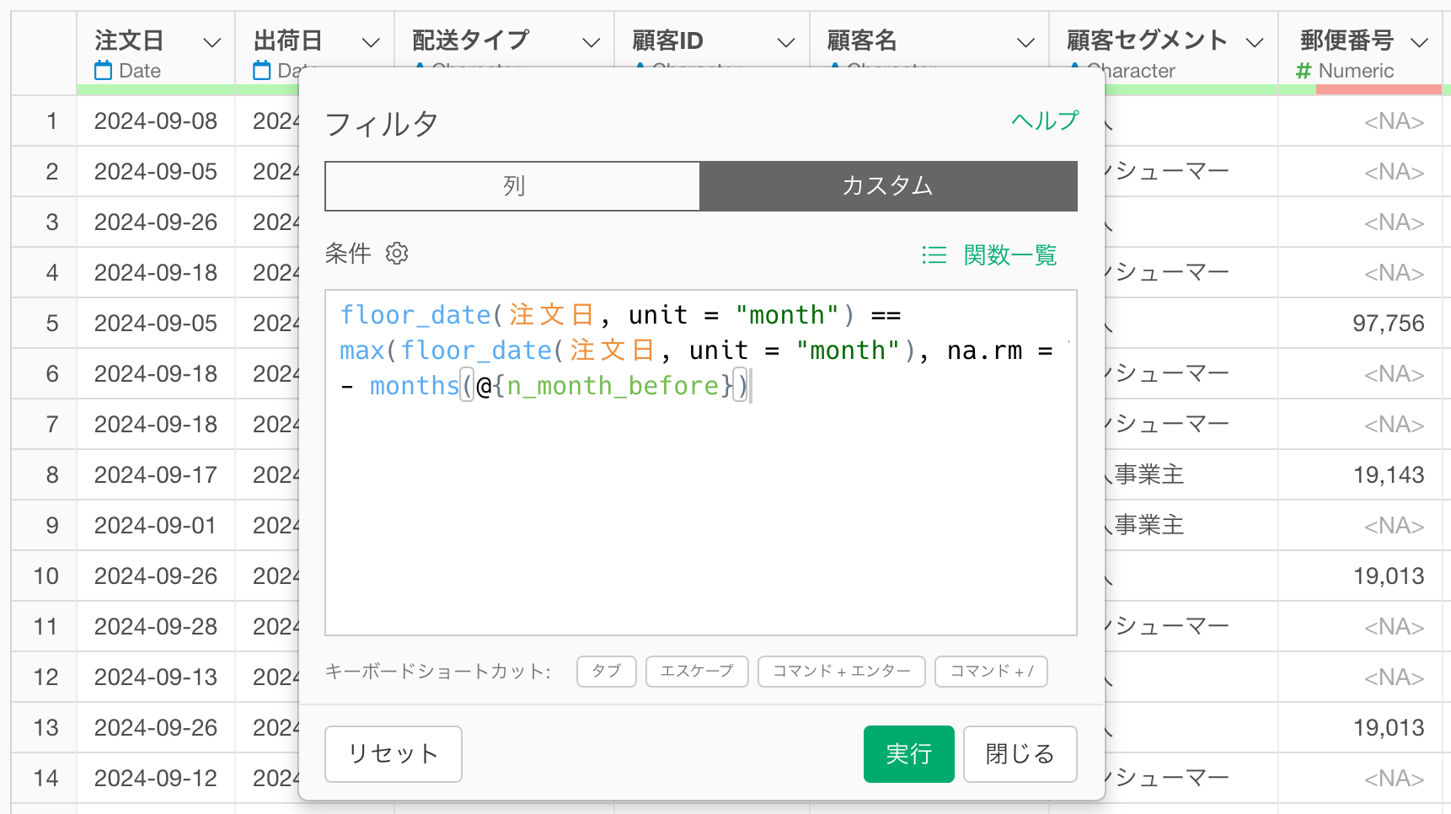Select order date cell 2024-09-08 in row 1

[156, 121]
